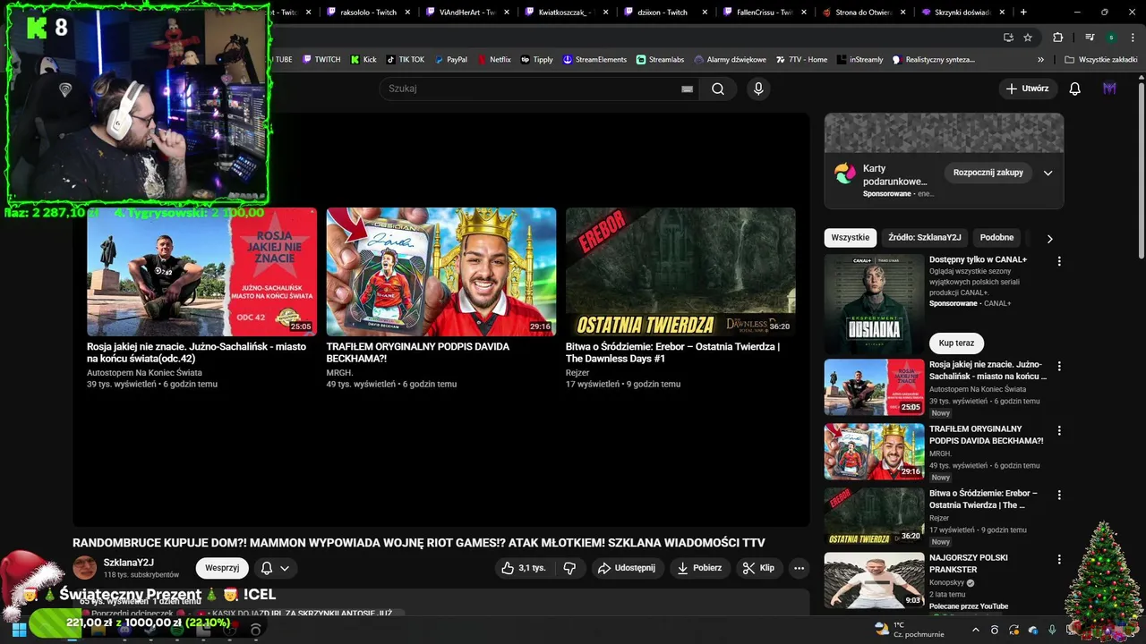Screen dimensions: 1146x644
Task: Click the Utwórz create button
Action: (1028, 89)
